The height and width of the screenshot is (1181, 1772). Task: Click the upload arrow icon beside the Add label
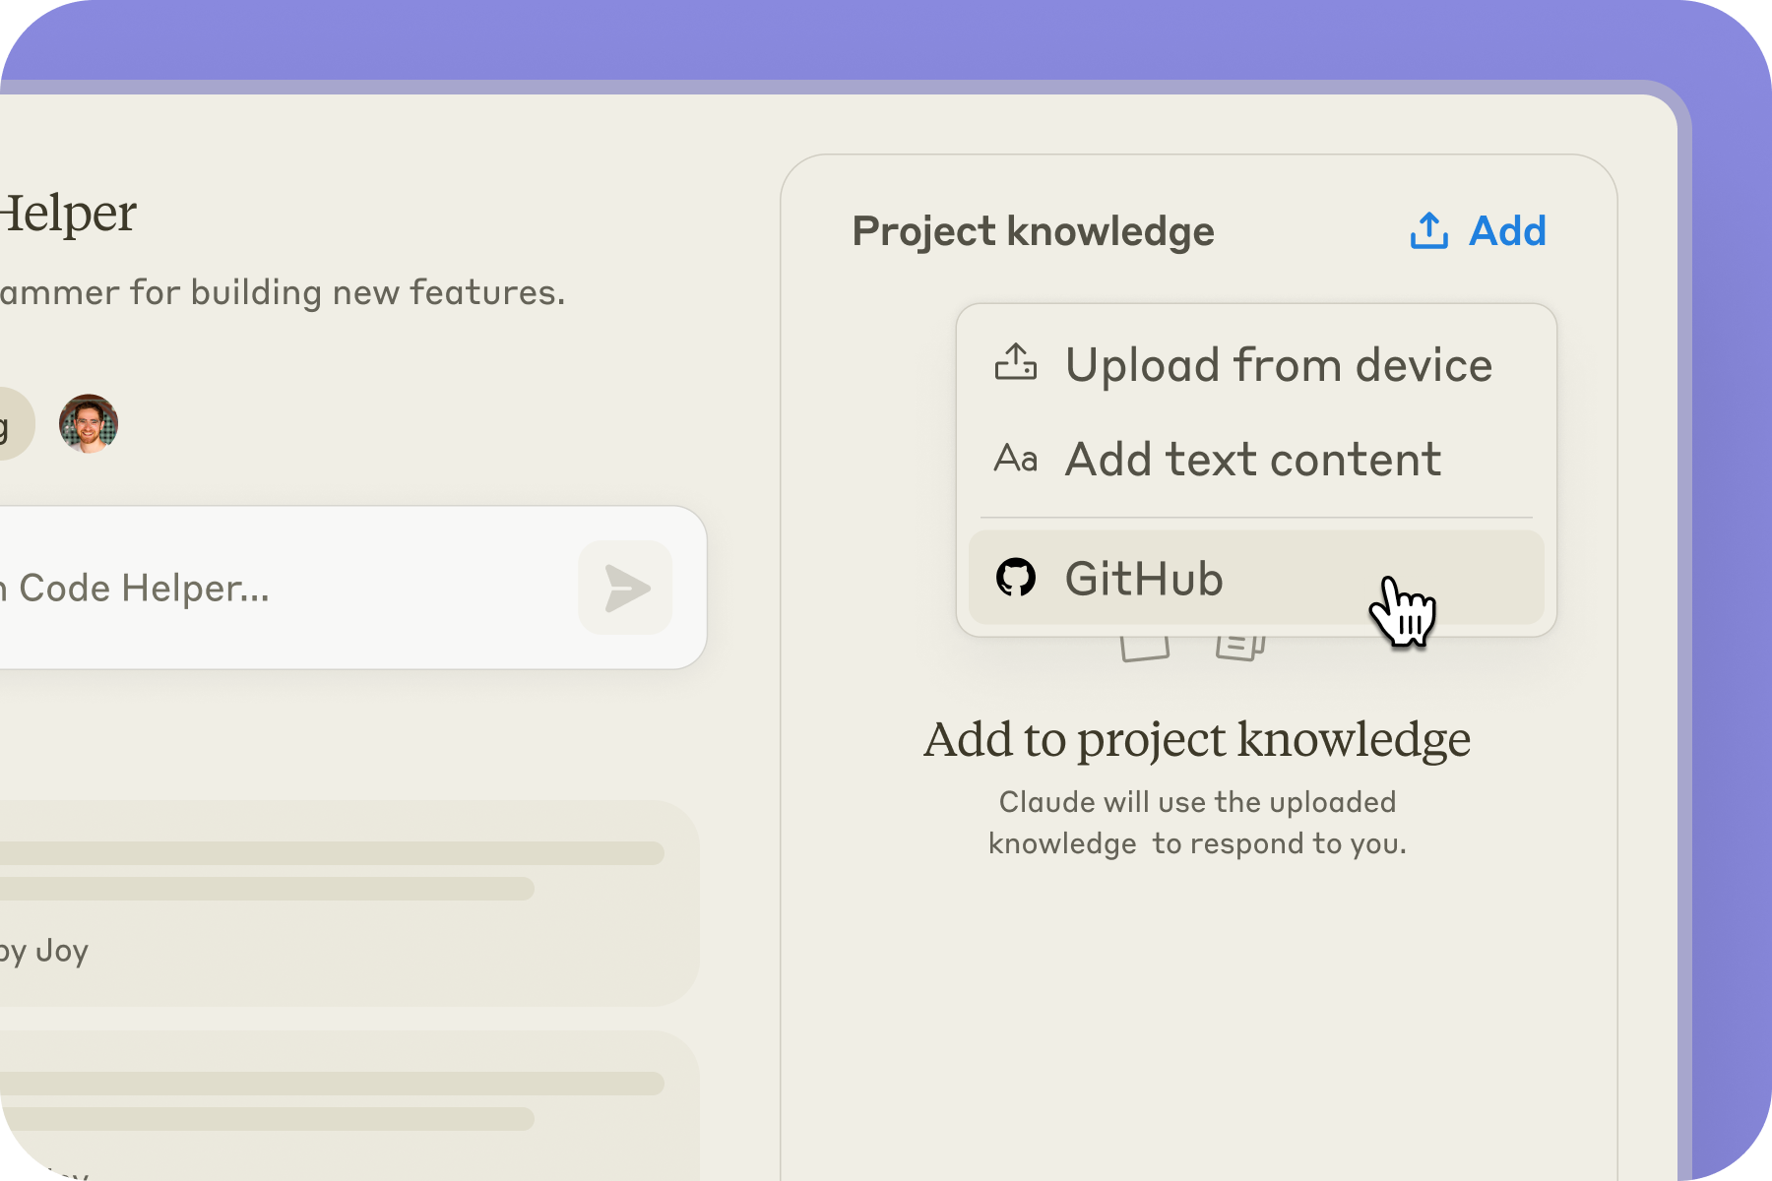1428,231
